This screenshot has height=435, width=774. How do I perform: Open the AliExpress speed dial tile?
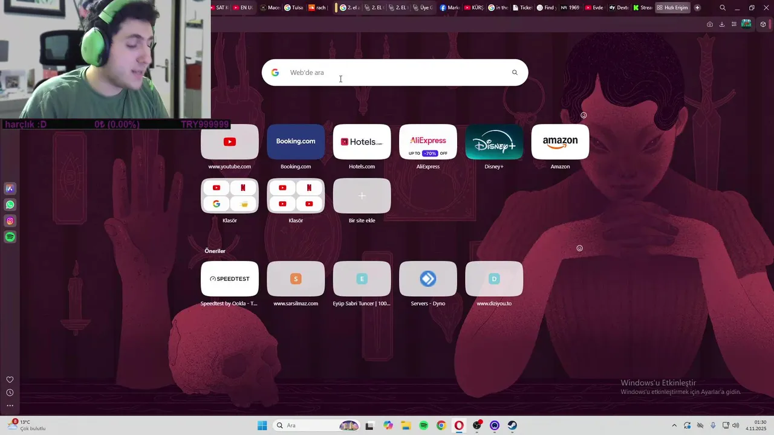[x=428, y=142]
